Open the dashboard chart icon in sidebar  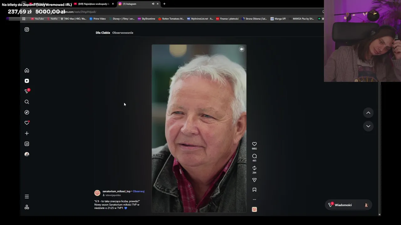coord(27,144)
